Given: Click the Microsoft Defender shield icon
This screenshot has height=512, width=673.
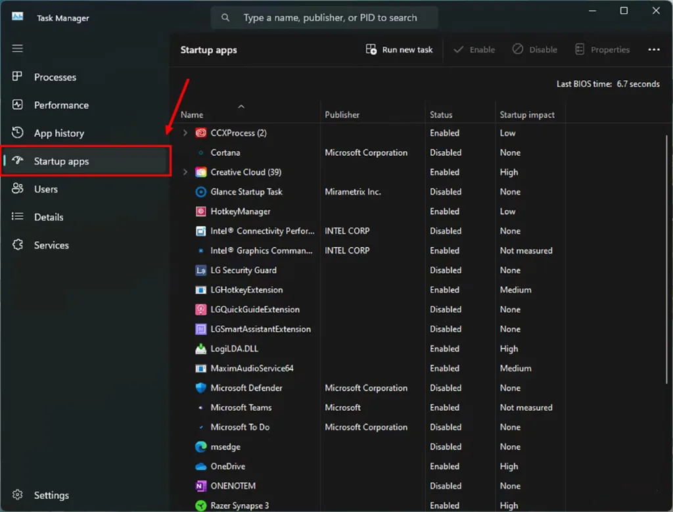Looking at the screenshot, I should click(x=200, y=388).
